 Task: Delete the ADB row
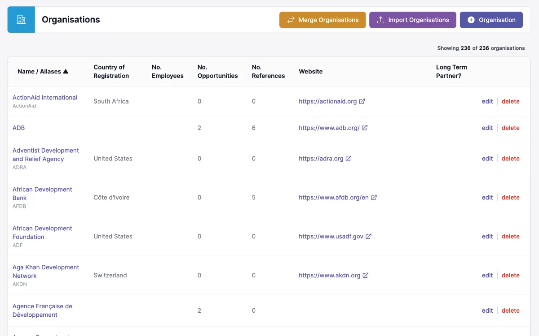(x=511, y=128)
